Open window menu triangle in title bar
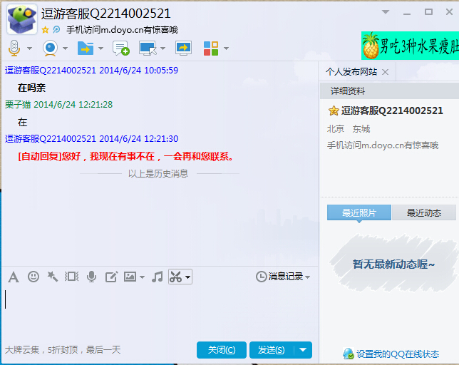The height and width of the screenshot is (365, 459). (386, 12)
